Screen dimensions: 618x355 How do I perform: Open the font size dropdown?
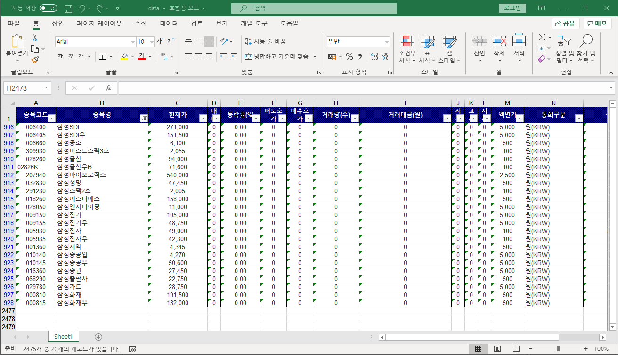pos(152,41)
